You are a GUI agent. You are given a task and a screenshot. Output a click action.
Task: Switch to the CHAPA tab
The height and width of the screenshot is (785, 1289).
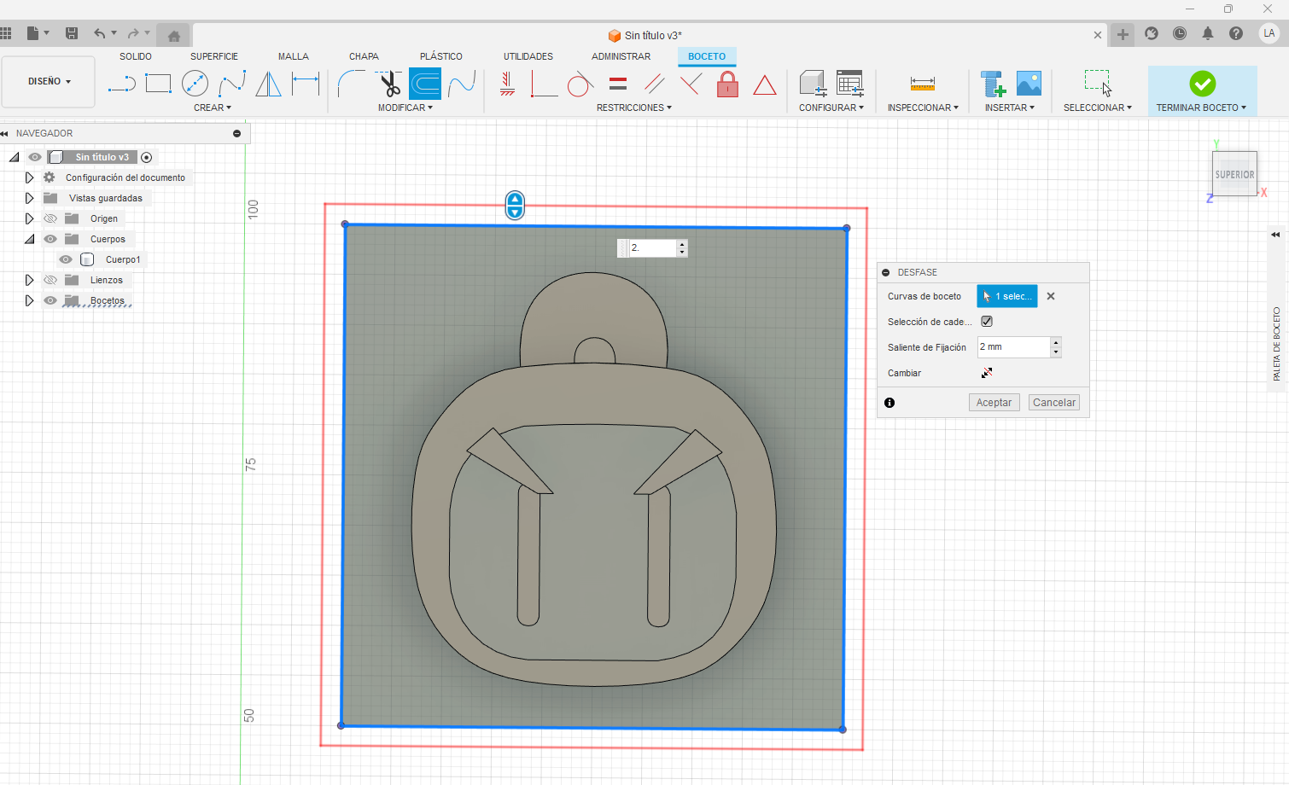click(x=364, y=56)
